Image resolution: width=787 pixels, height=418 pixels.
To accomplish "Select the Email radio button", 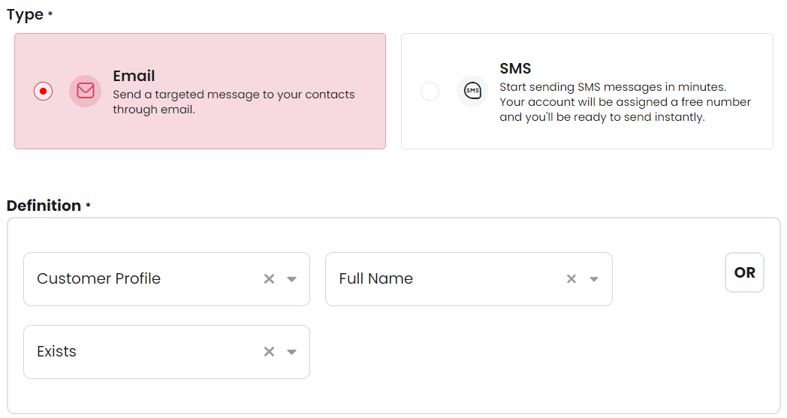I will [x=43, y=92].
